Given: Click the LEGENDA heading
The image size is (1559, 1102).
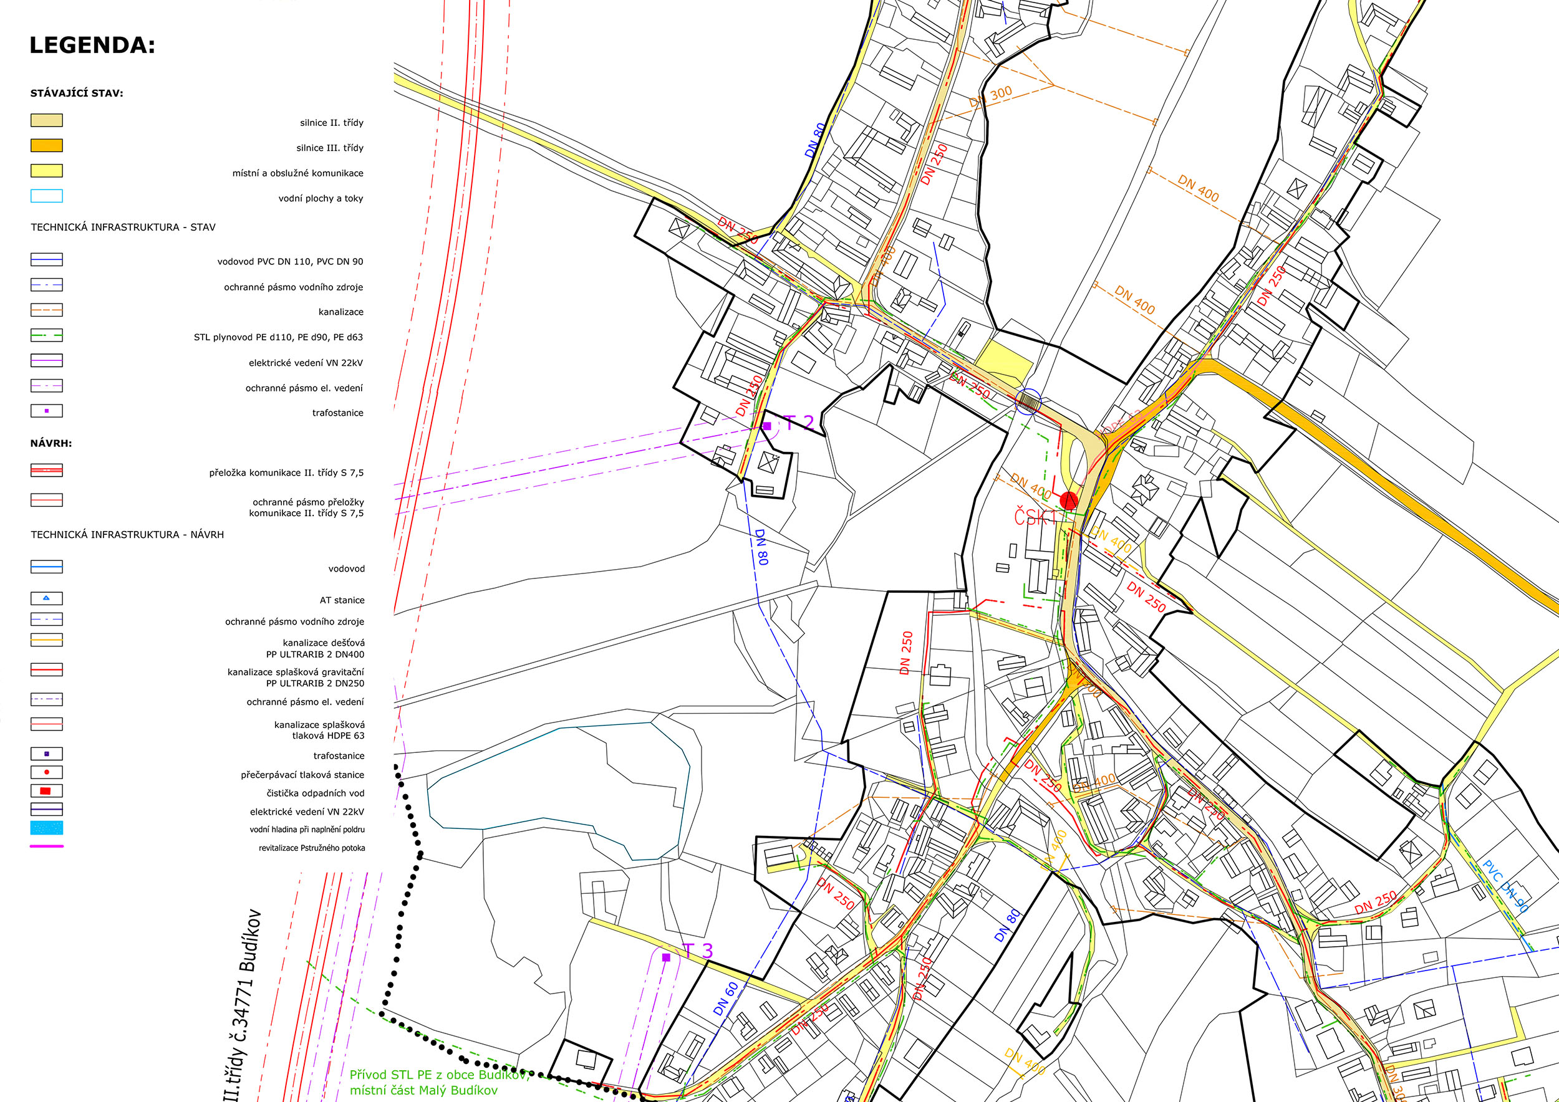Looking at the screenshot, I should click(92, 46).
